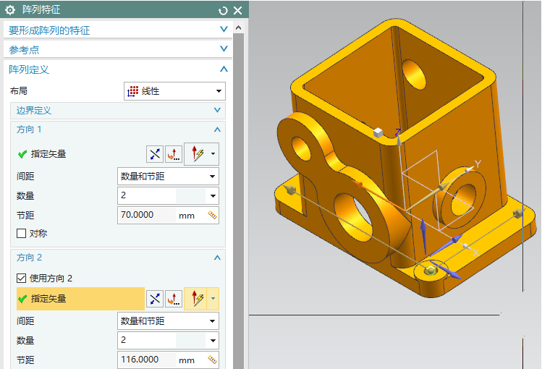Click the inferred vector icon in 方向 2
The image size is (542, 369).
pos(196,299)
